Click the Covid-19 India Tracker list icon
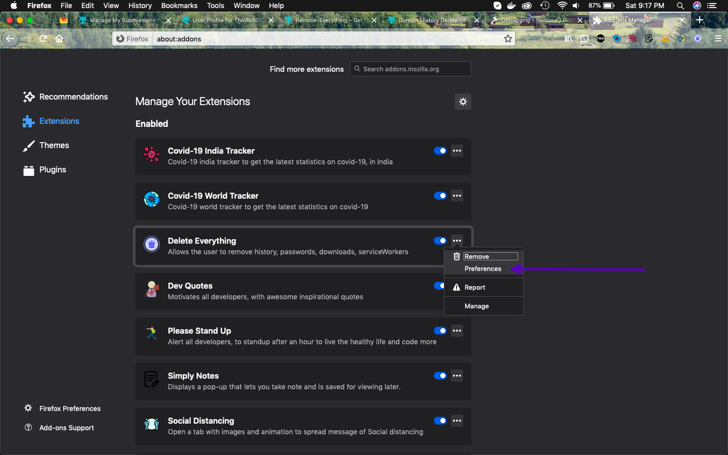728x455 pixels. coord(152,154)
